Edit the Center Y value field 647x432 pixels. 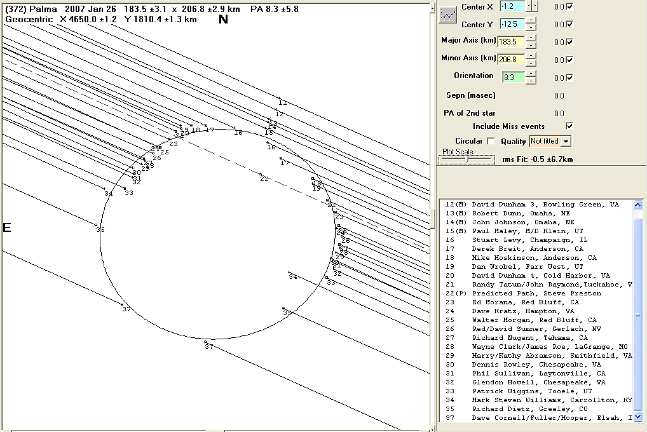[512, 24]
